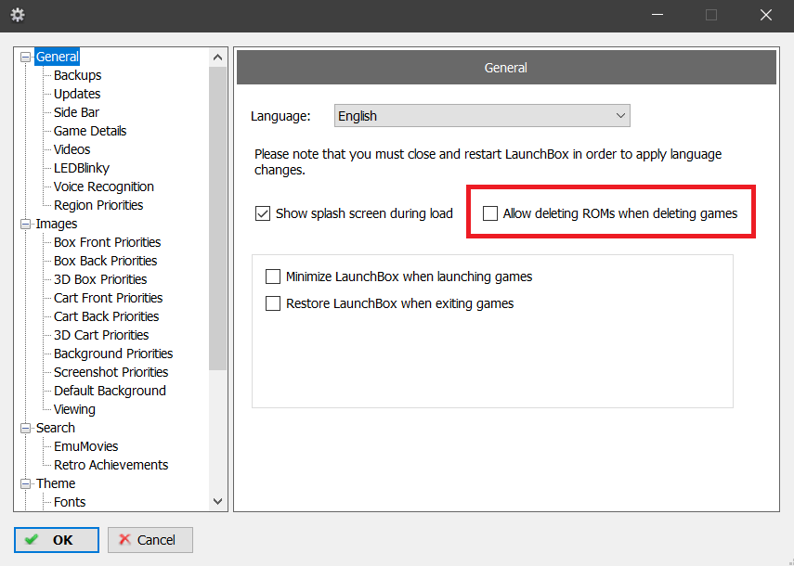This screenshot has width=794, height=566.
Task: Select the Search category
Action: (x=56, y=428)
